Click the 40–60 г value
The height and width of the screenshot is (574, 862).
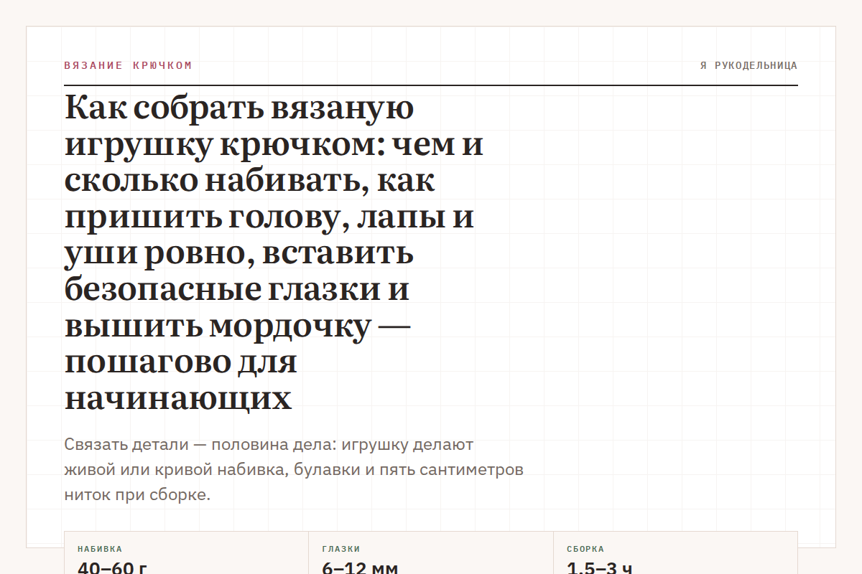(x=113, y=568)
